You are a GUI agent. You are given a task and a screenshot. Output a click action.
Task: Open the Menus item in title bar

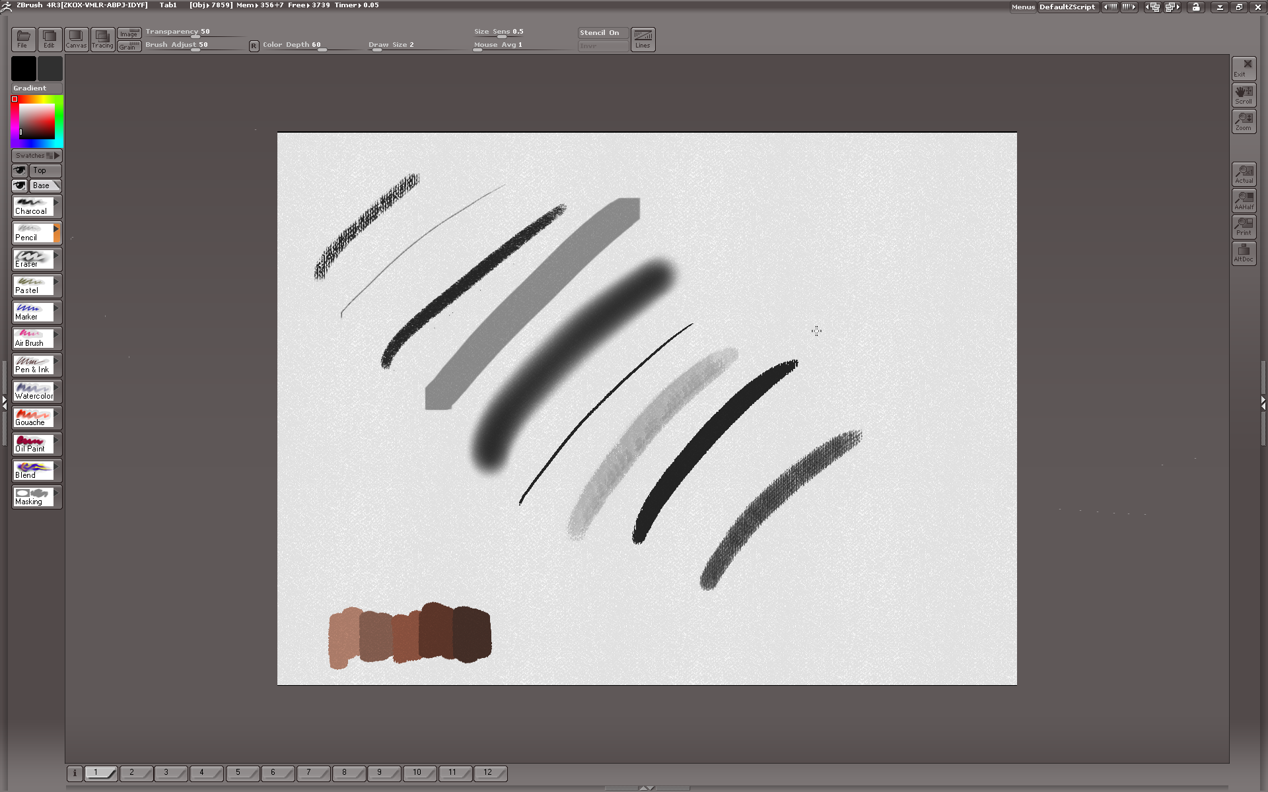click(1022, 7)
